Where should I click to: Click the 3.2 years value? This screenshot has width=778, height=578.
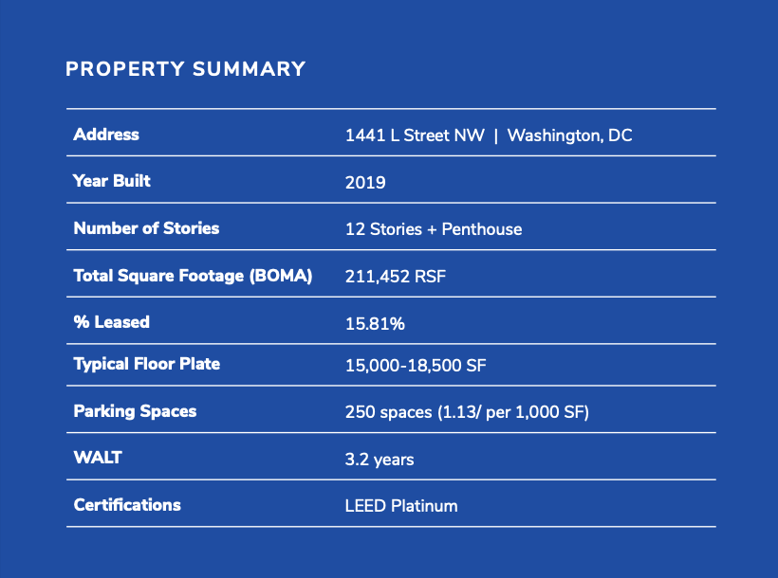(x=380, y=460)
